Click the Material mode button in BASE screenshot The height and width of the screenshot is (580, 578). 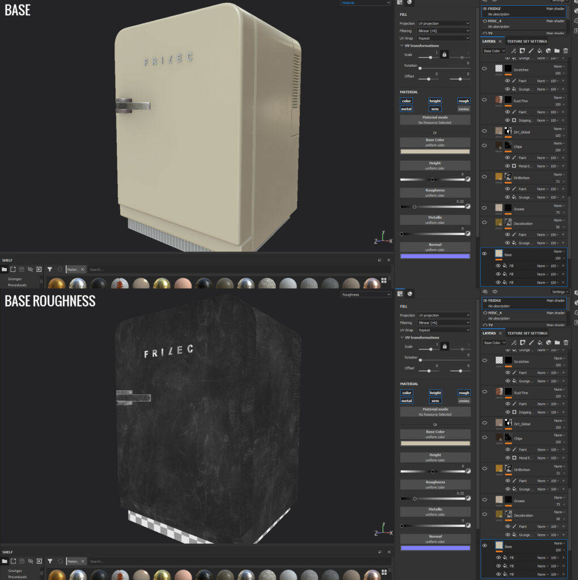point(435,120)
